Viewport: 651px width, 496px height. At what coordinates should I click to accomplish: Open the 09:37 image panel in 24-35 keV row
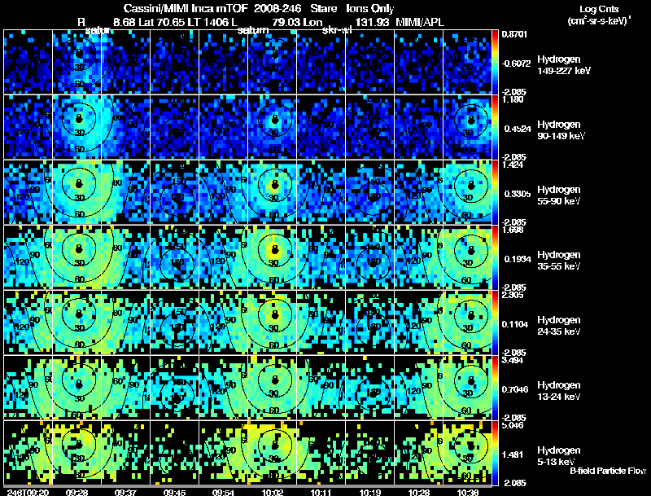(x=125, y=323)
